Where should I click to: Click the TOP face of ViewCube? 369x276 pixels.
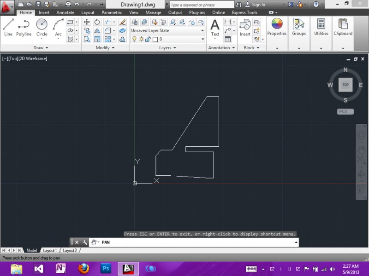point(345,85)
